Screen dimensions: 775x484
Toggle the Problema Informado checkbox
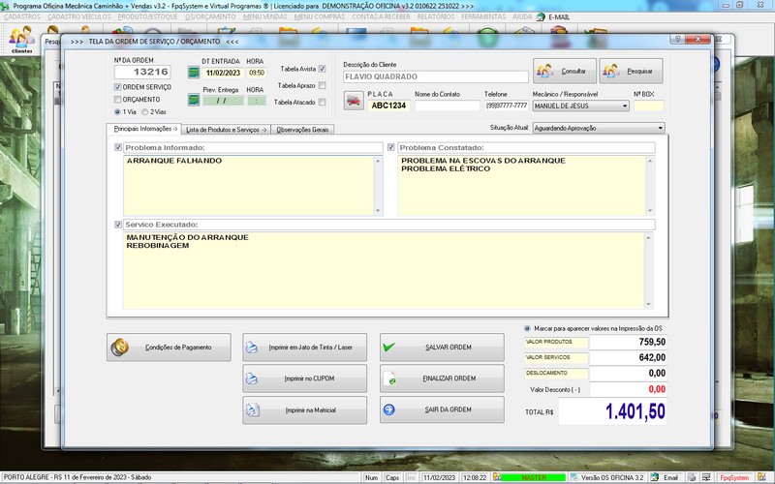tap(118, 147)
